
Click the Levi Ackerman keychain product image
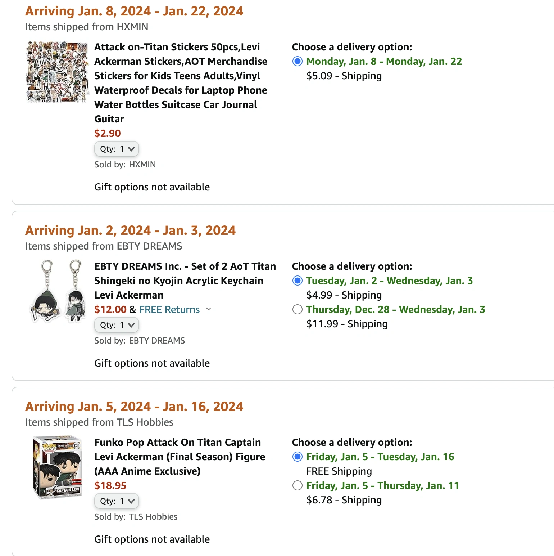(x=58, y=291)
